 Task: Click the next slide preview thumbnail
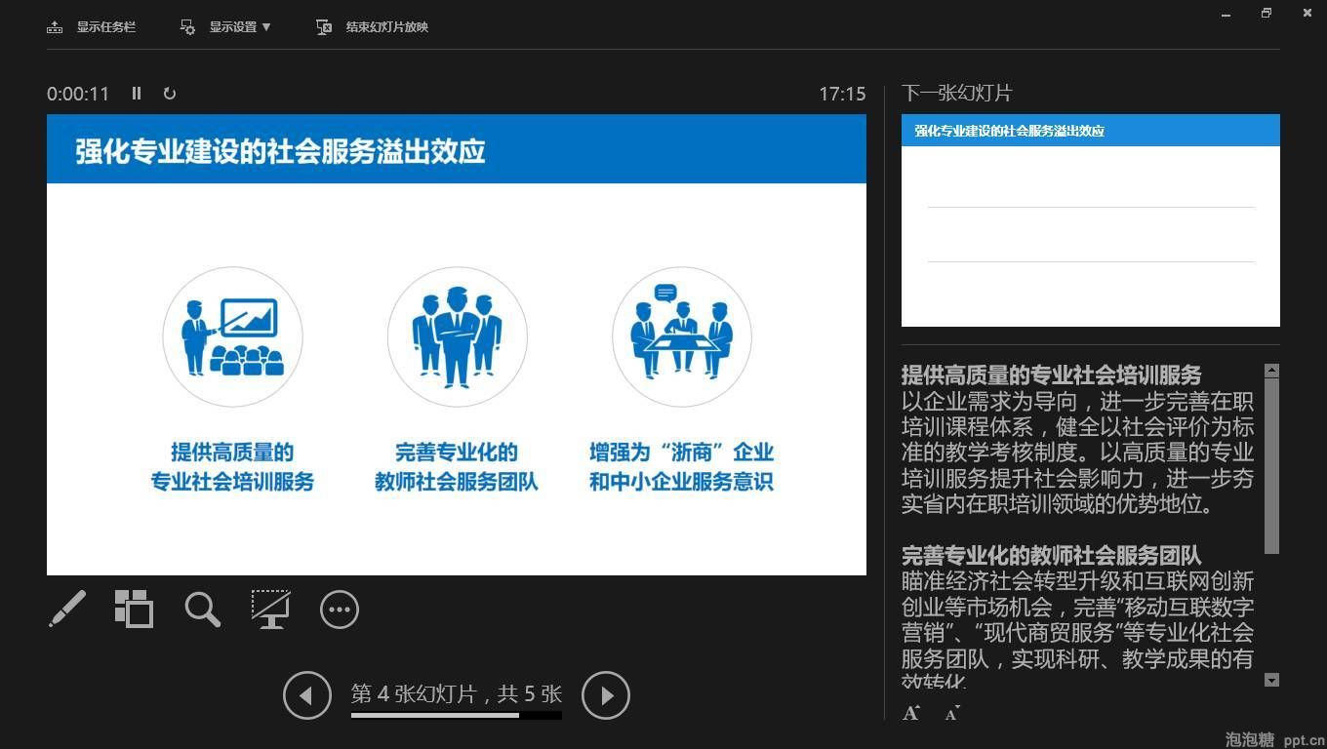pos(1090,220)
